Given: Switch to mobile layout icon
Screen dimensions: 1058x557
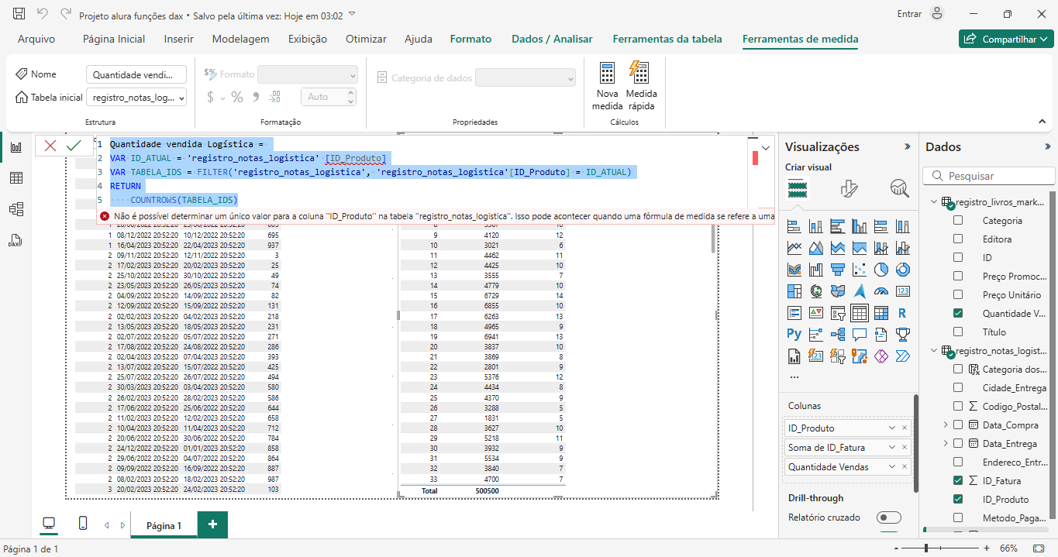Looking at the screenshot, I should coord(83,524).
